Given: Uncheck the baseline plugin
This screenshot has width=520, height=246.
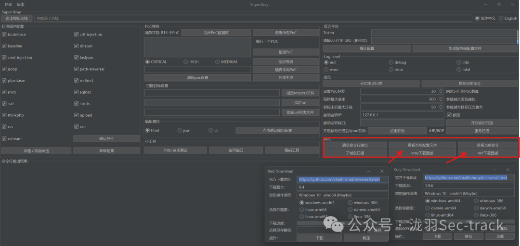Looking at the screenshot, I should pyautogui.click(x=4, y=46).
